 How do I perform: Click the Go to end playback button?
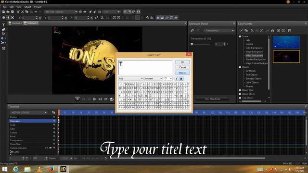click(x=100, y=99)
